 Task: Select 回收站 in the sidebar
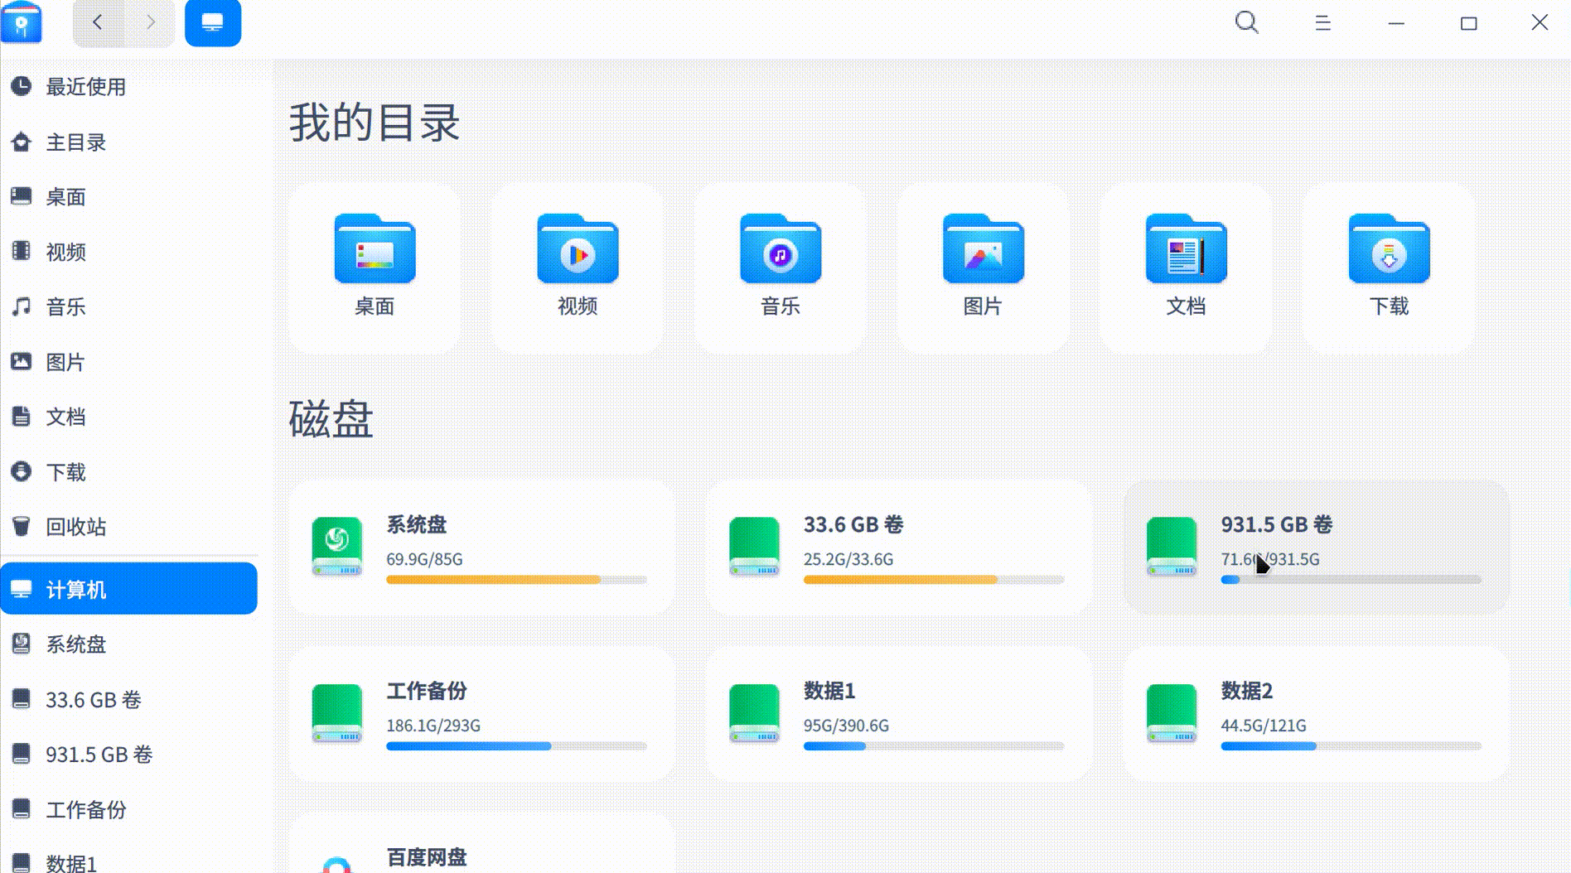pos(75,527)
